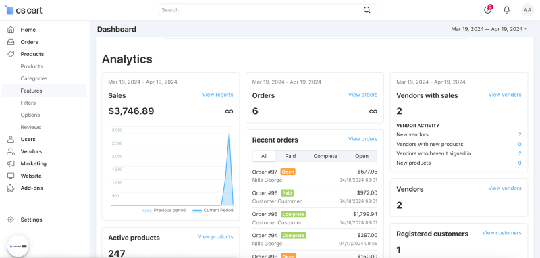This screenshot has width=540, height=258.
Task: Open Users in sidebar
Action: [x=28, y=139]
